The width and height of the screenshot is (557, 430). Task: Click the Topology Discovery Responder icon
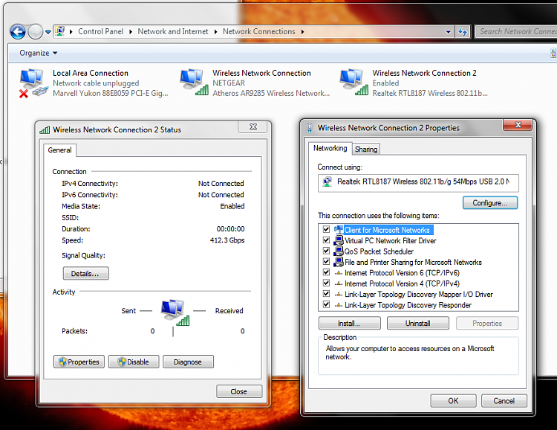(339, 305)
